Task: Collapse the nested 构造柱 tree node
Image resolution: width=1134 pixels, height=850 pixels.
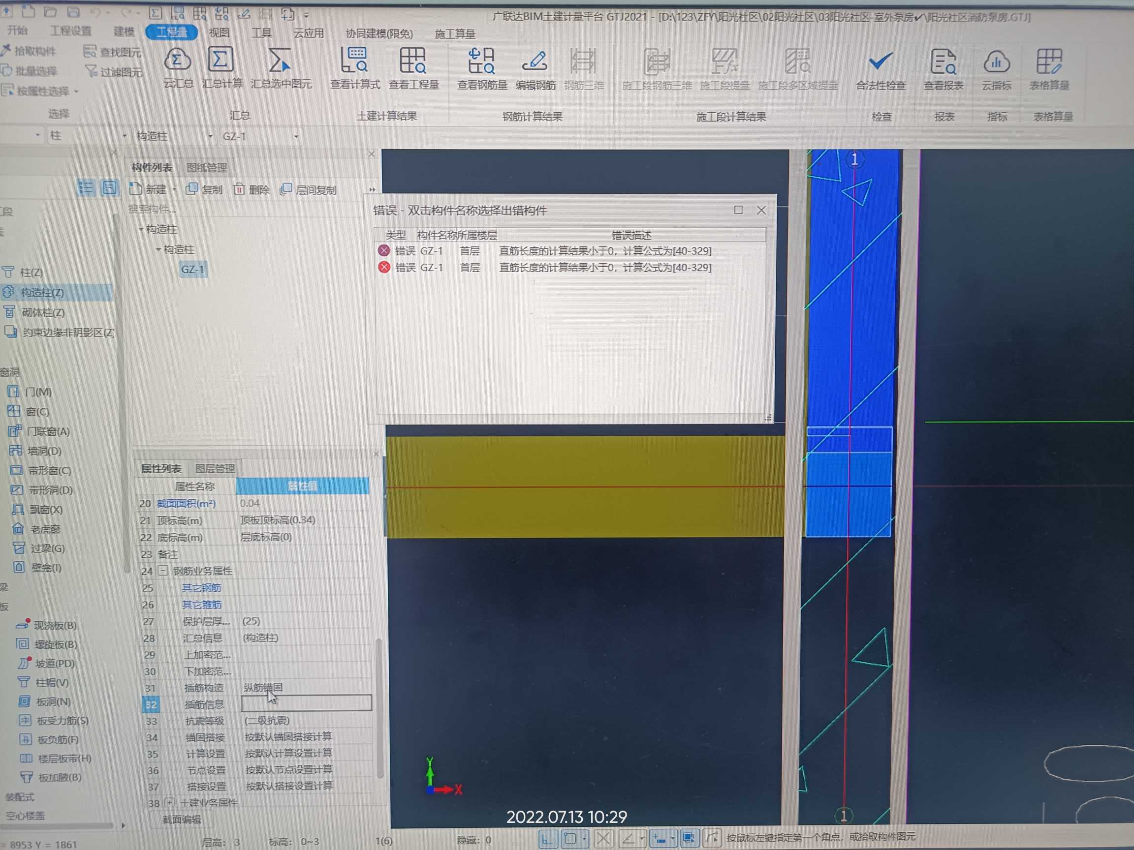Action: coord(158,249)
